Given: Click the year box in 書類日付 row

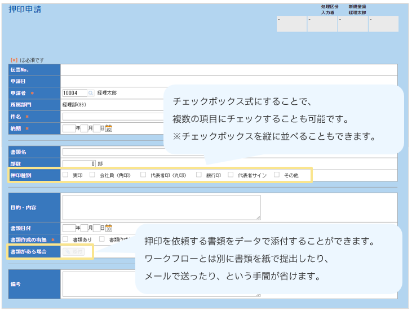Looking at the screenshot, I should (69, 228).
